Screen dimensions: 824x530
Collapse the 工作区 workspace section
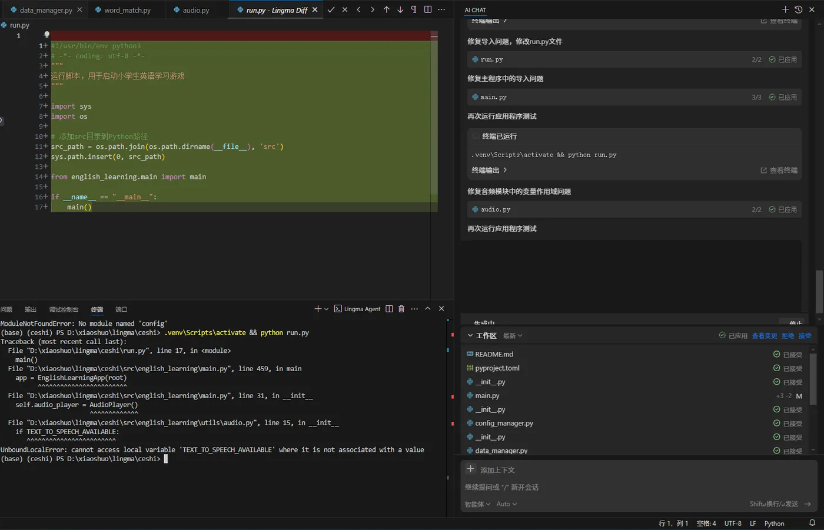coord(470,336)
